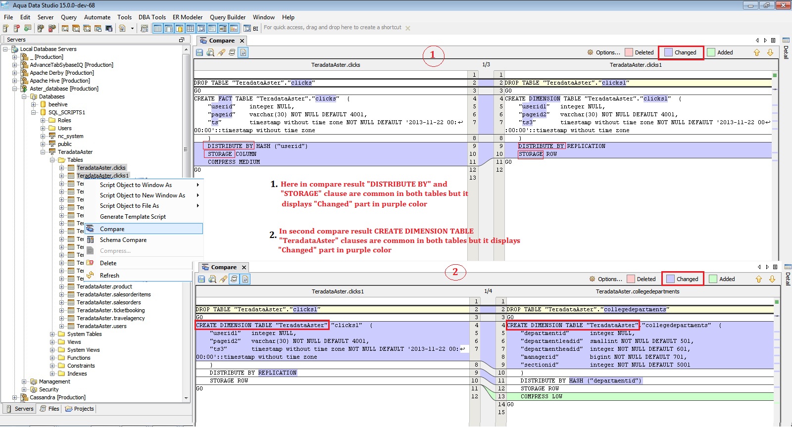Highlighter icon in clicks1 vs collegedepartments Compare toolbar
This screenshot has height=428, width=792.
pos(223,279)
